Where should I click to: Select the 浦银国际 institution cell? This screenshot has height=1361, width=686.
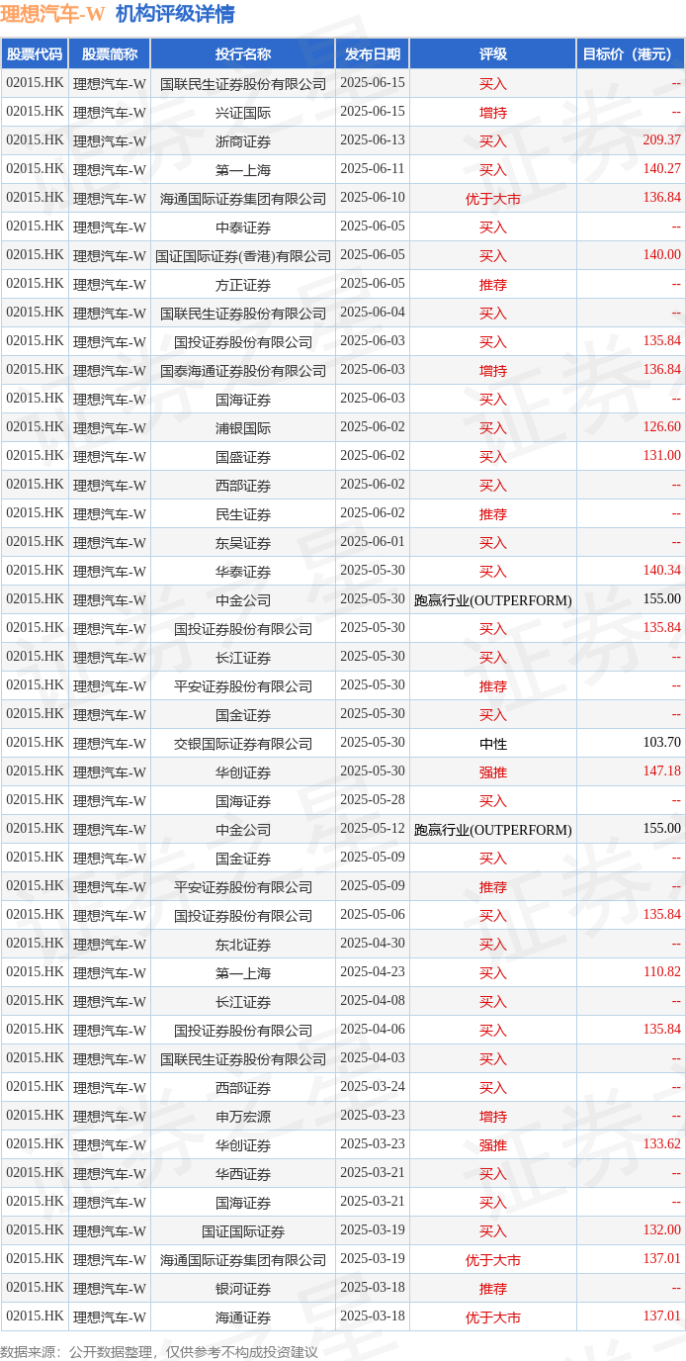click(x=243, y=428)
